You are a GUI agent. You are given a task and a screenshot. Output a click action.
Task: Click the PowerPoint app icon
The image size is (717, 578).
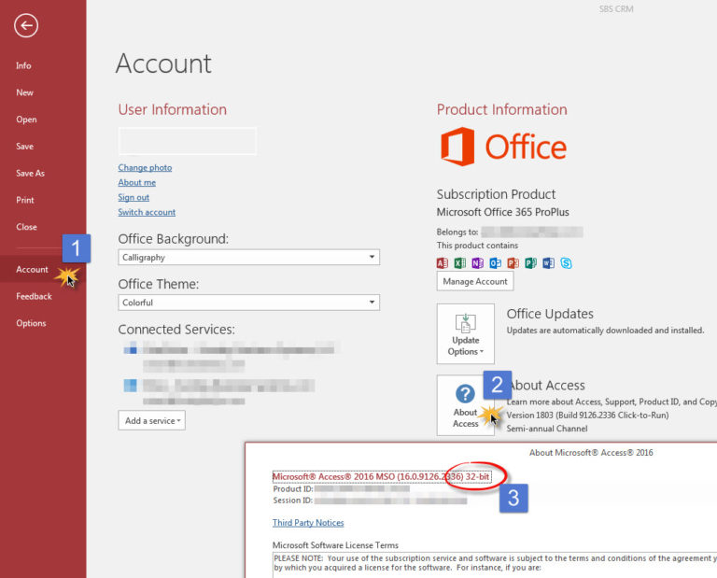[513, 263]
